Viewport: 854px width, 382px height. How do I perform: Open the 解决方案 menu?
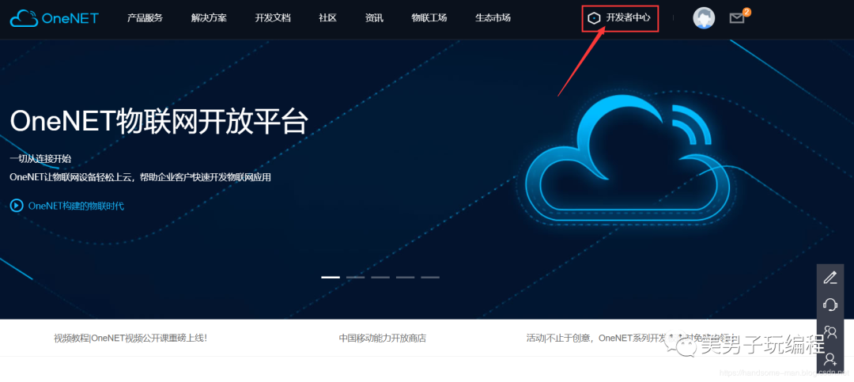(x=209, y=18)
